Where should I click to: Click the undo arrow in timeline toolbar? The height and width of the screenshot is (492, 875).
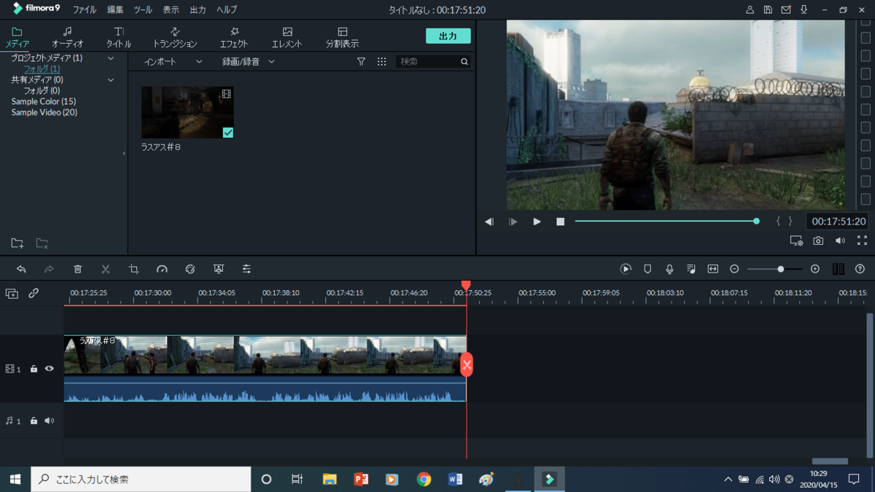coord(21,269)
